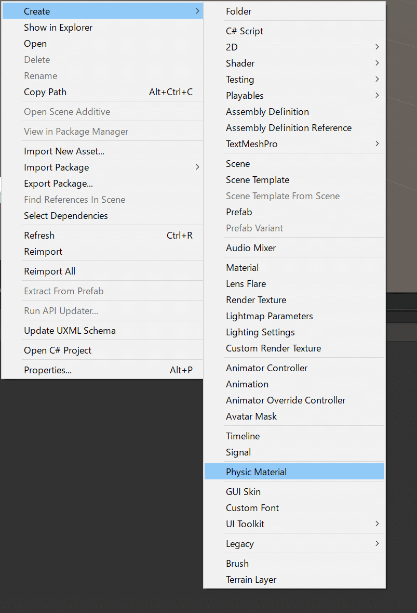Screen dimensions: 417x613
Task: Create a Brush asset
Action: (x=294, y=564)
